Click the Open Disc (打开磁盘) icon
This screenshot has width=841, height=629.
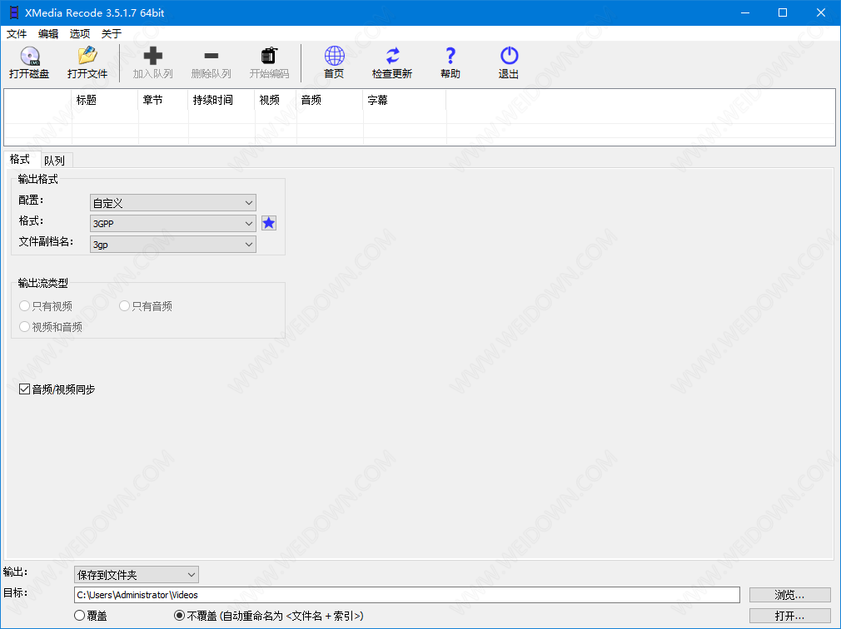coord(29,57)
